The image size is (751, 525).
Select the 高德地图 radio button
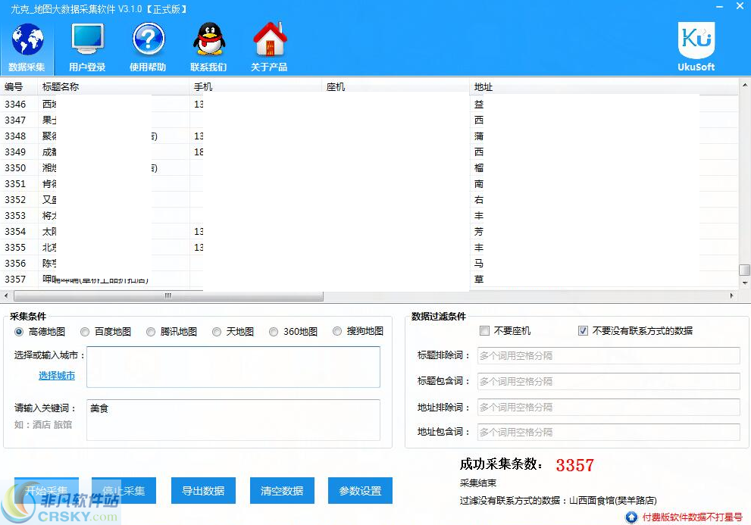coord(19,332)
